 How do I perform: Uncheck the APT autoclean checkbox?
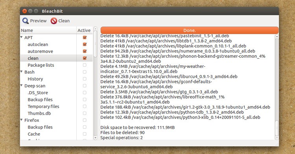[85, 44]
